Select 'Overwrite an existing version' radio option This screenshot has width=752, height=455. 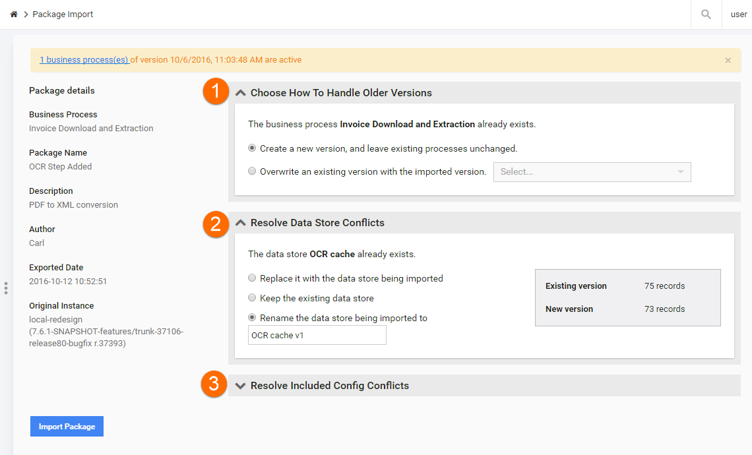252,171
